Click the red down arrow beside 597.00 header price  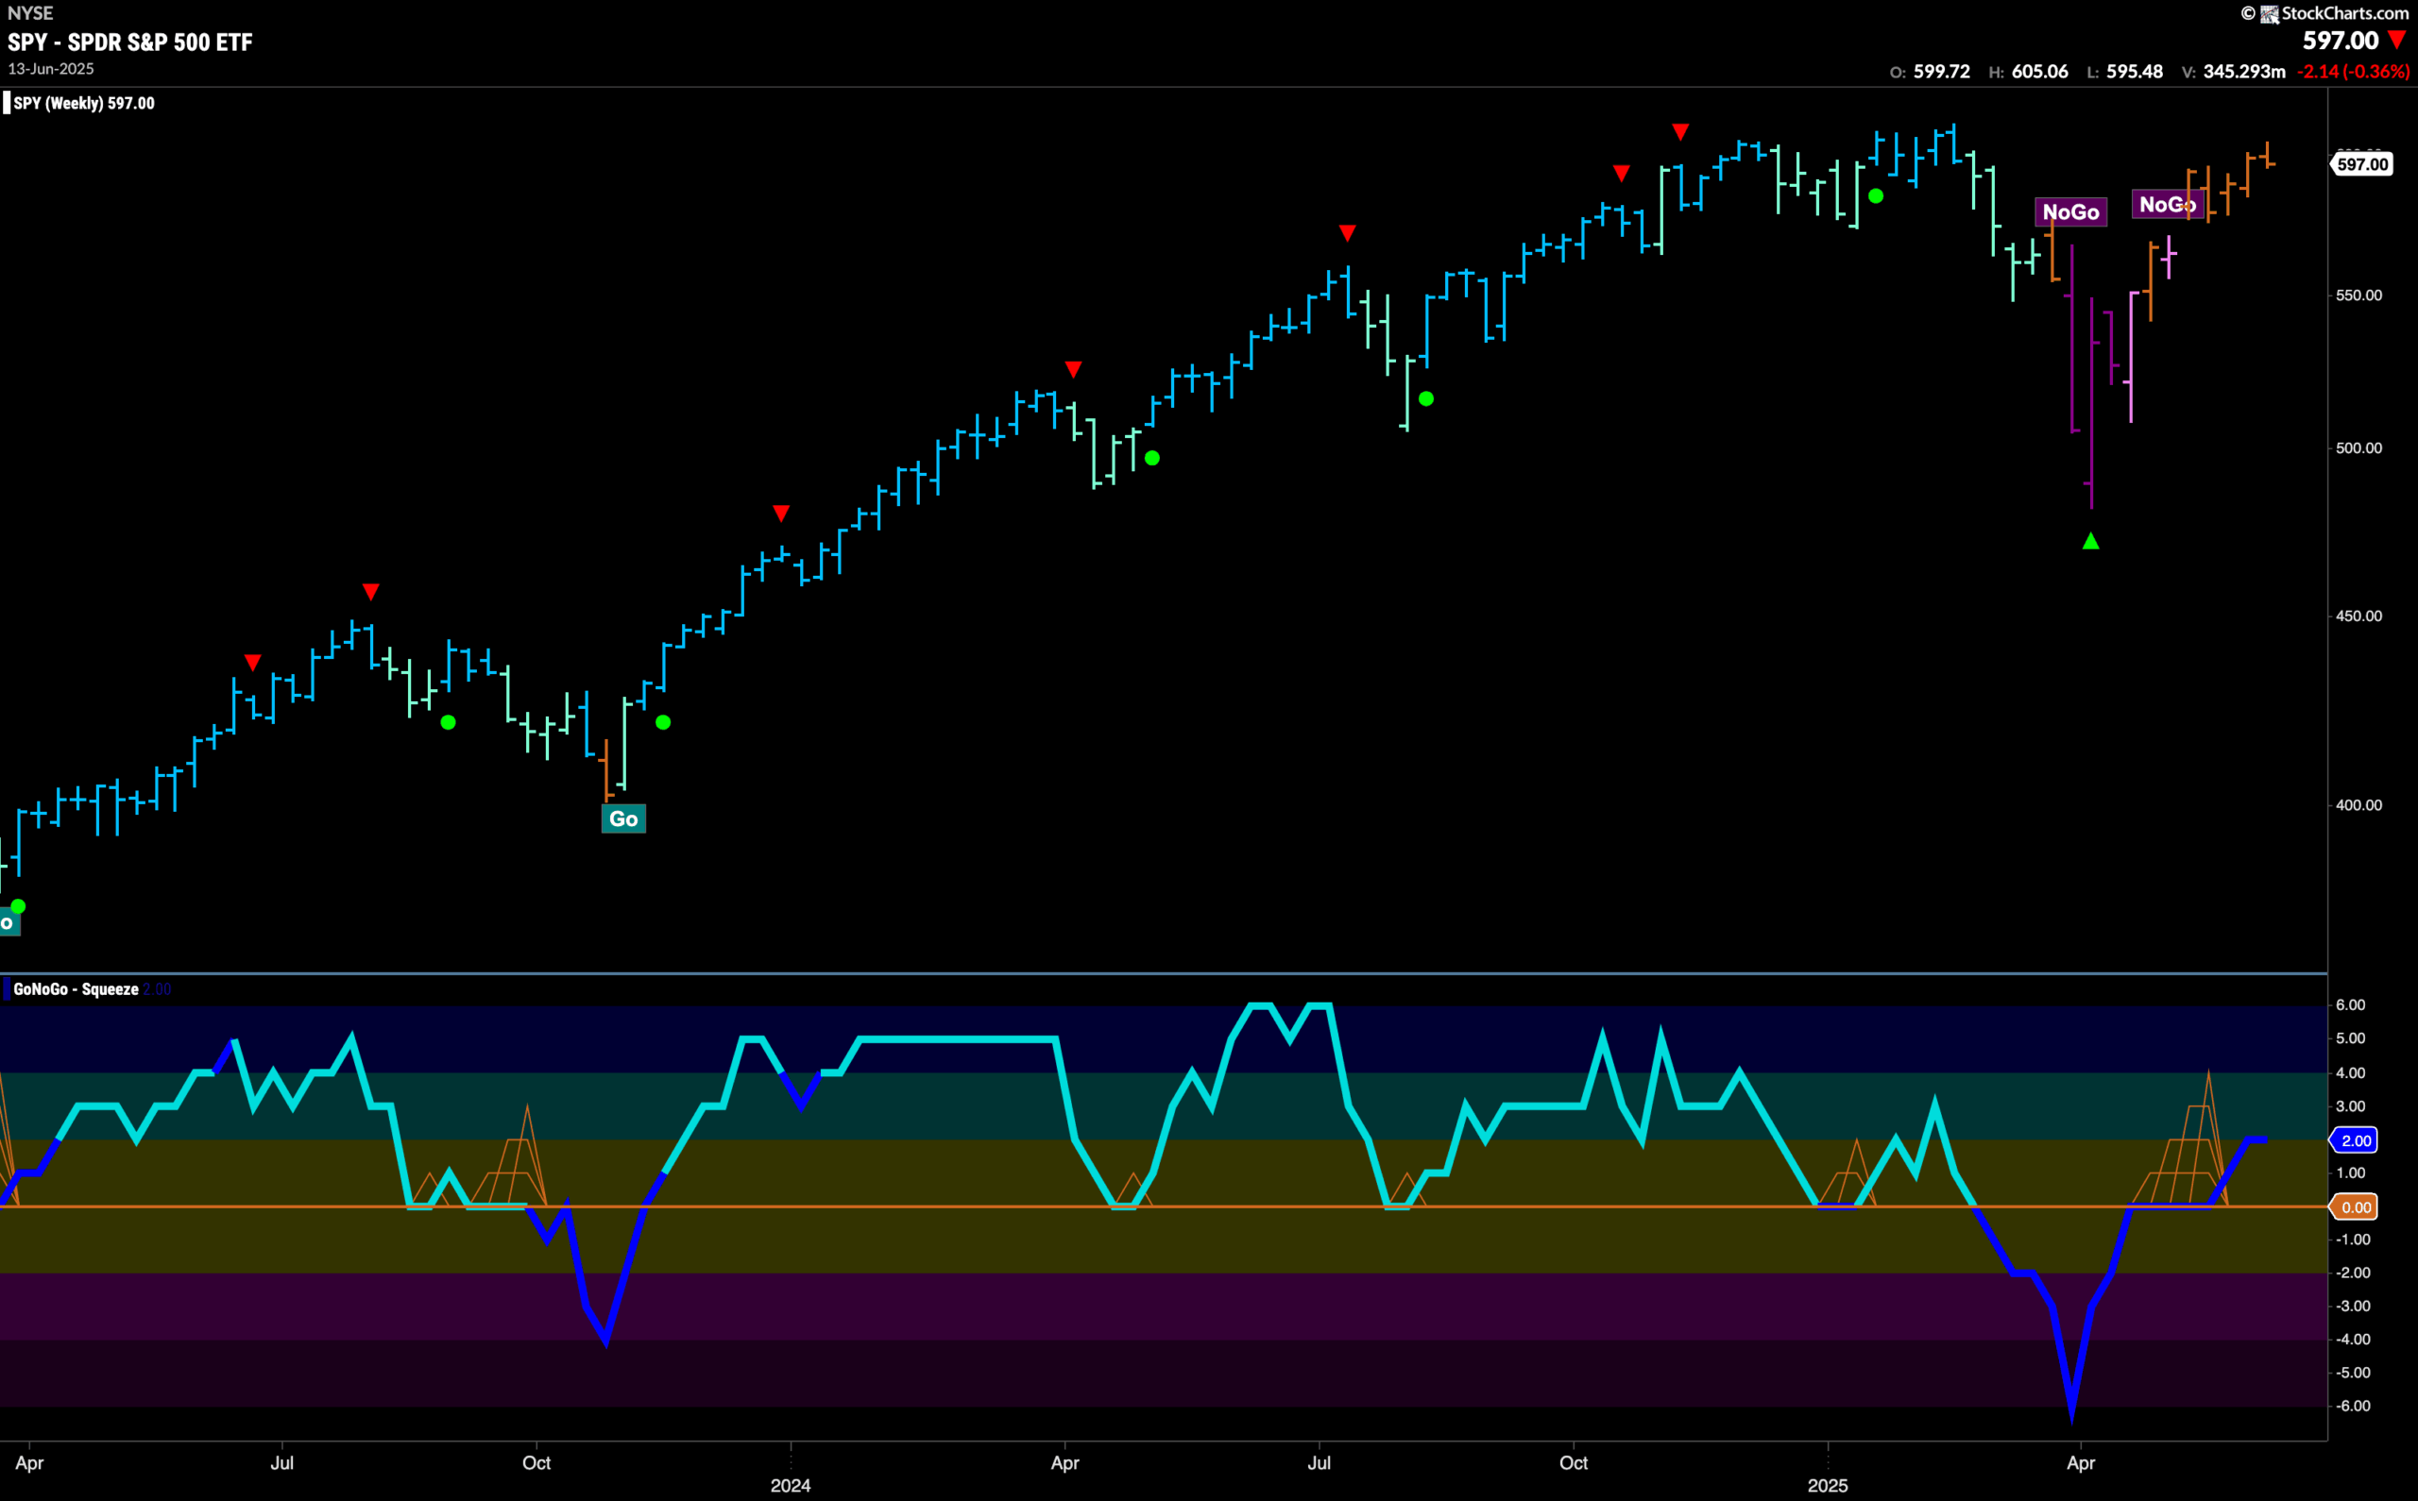click(2397, 40)
